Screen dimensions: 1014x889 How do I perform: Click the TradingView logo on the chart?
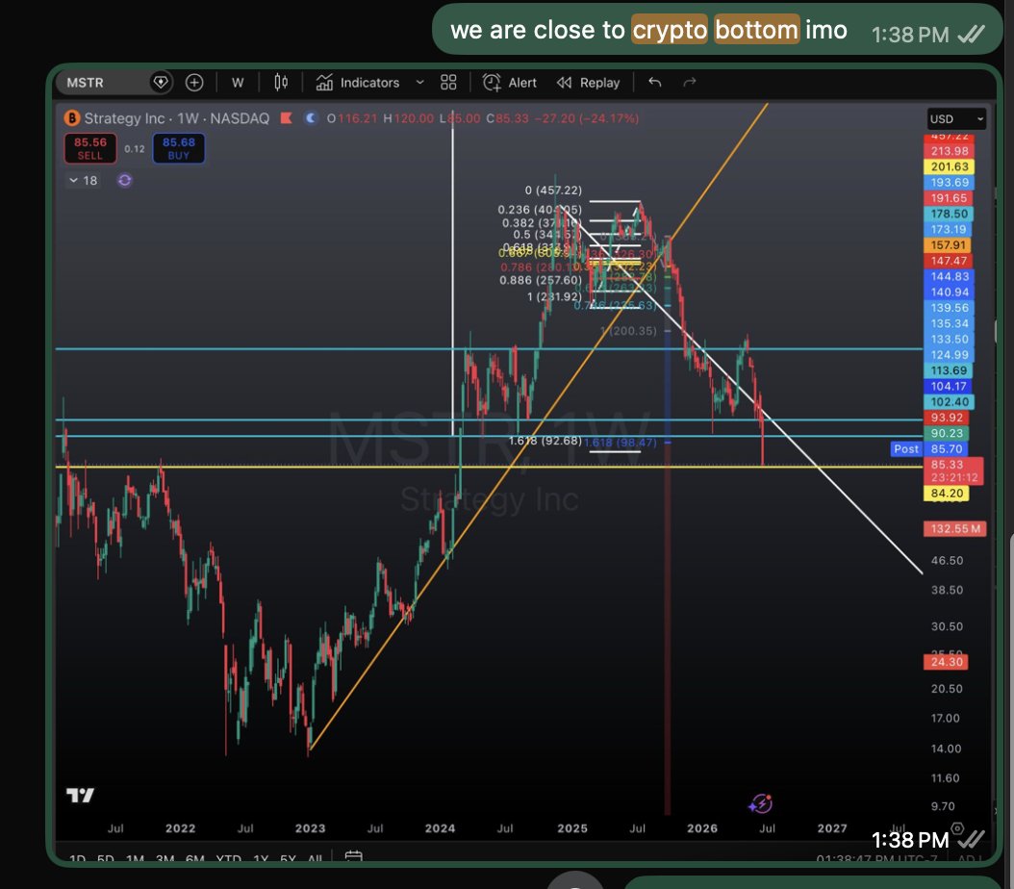pyautogui.click(x=80, y=796)
